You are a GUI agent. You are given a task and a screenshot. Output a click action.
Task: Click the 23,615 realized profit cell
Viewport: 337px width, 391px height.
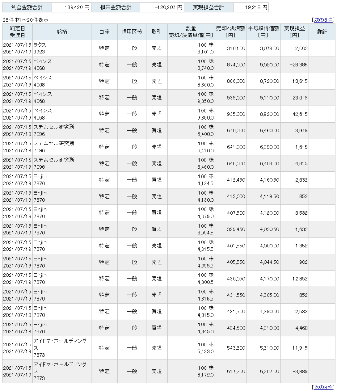tap(295, 98)
